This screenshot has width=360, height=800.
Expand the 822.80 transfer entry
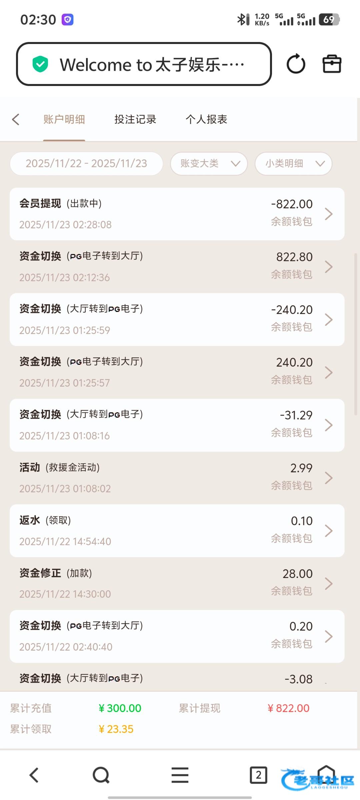(177, 267)
